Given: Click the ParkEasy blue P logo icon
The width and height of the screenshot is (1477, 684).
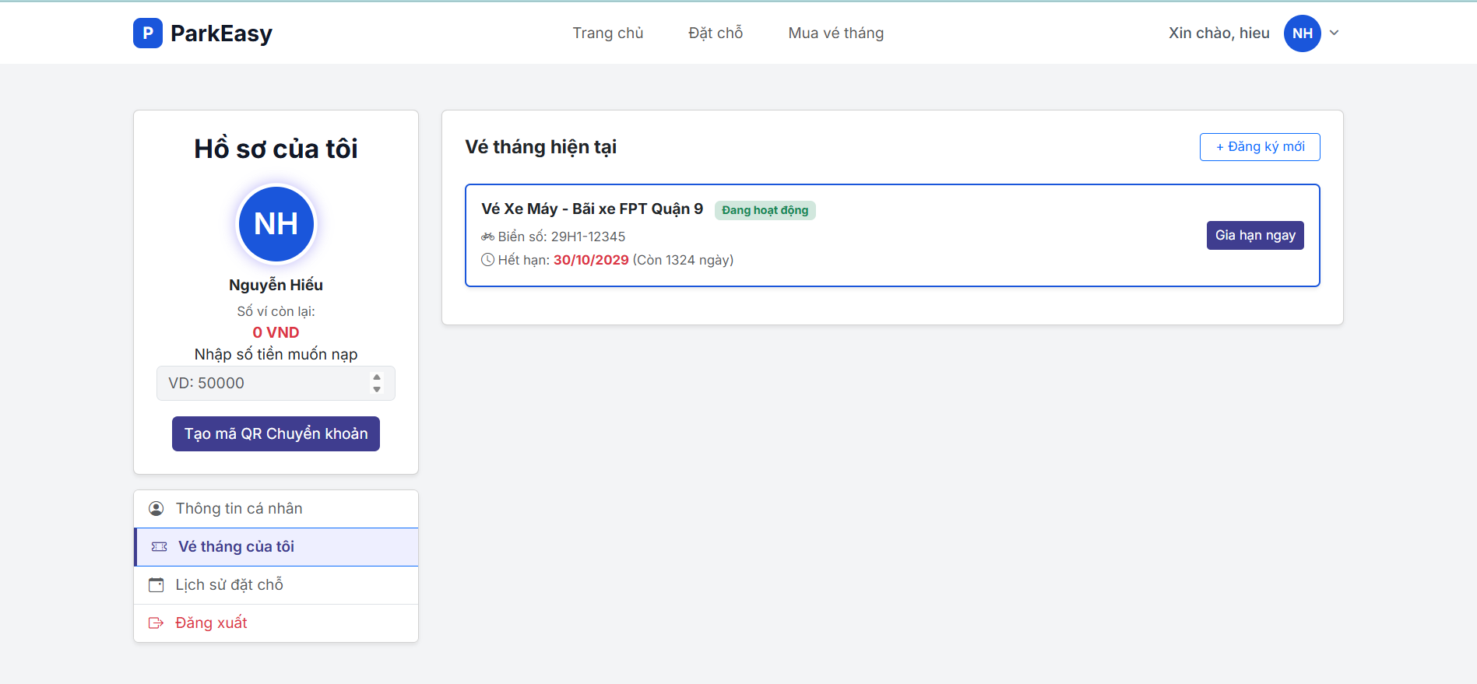Looking at the screenshot, I should pyautogui.click(x=147, y=33).
